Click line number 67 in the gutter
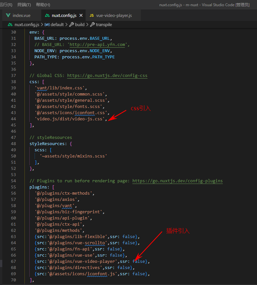Viewport: 257px width, 285px height. click(x=13, y=262)
